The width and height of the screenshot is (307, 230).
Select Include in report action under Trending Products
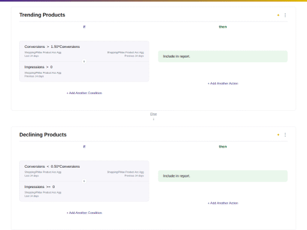tap(223, 56)
